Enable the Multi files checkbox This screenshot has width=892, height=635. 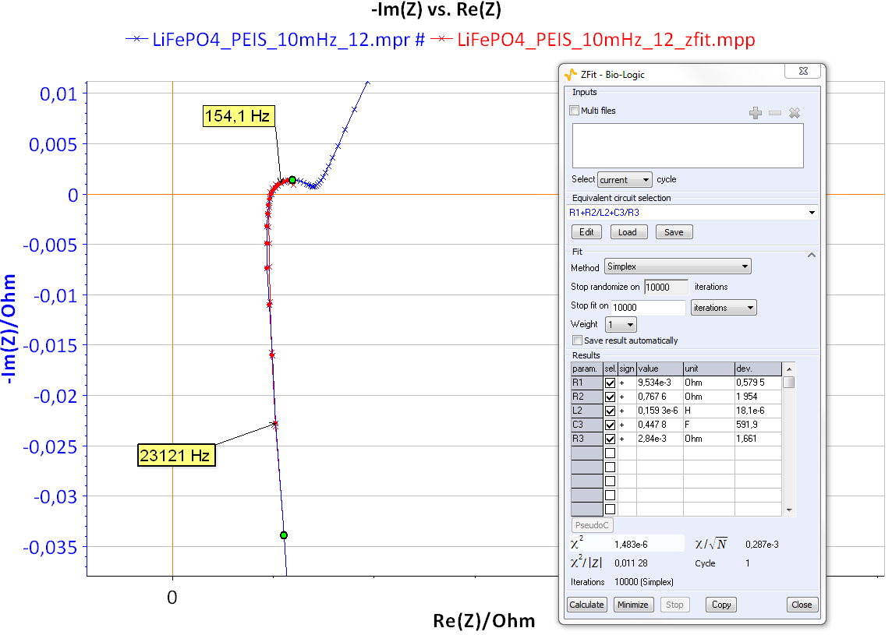pyautogui.click(x=575, y=111)
